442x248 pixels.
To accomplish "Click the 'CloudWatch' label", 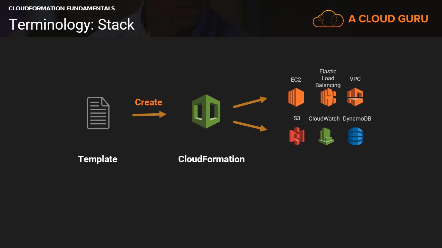I will pos(324,118).
